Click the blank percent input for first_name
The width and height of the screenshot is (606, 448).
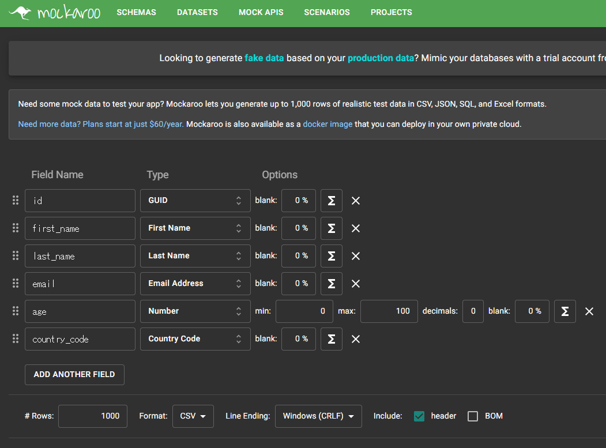click(299, 228)
